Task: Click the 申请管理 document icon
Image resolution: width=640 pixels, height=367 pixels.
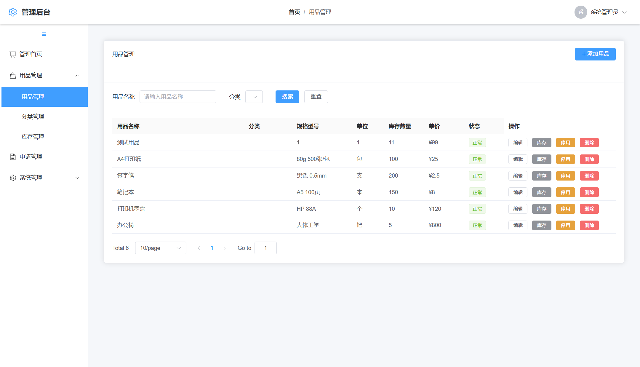Action: (13, 157)
